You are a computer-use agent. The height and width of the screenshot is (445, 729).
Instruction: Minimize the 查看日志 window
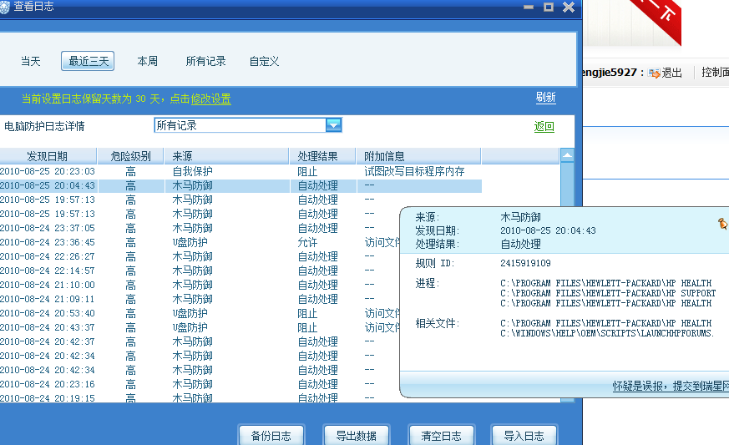pos(529,7)
